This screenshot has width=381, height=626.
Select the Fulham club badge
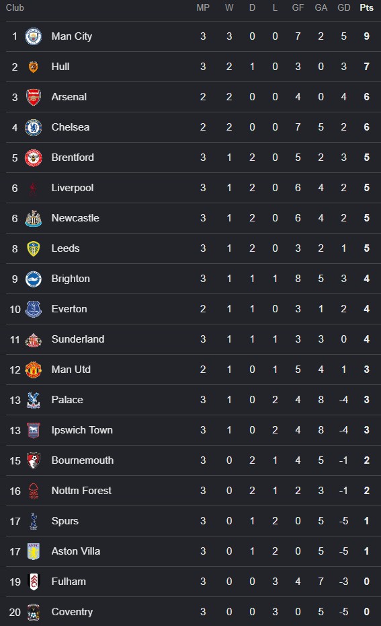pos(34,582)
